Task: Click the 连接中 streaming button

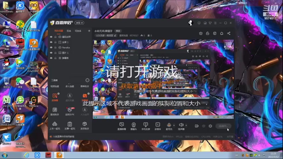Action: [x=223, y=126]
